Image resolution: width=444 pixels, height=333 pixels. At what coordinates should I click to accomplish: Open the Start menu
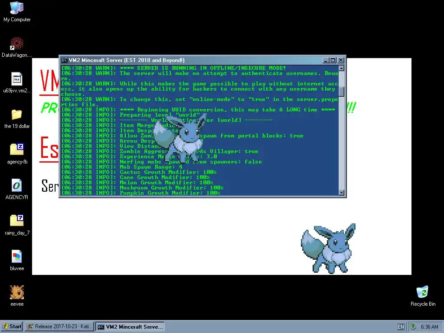[12, 326]
